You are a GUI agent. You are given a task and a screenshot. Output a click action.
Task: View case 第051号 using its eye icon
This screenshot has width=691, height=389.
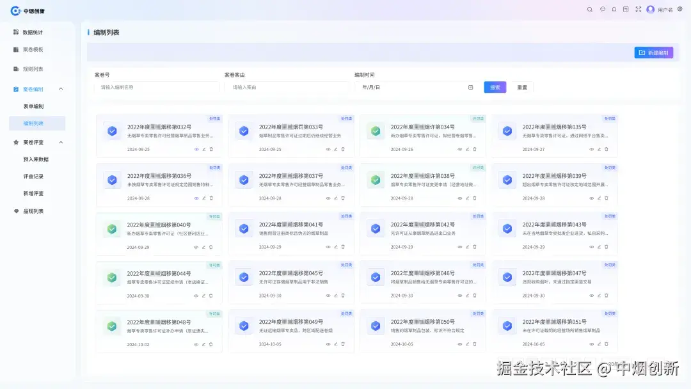click(x=591, y=344)
